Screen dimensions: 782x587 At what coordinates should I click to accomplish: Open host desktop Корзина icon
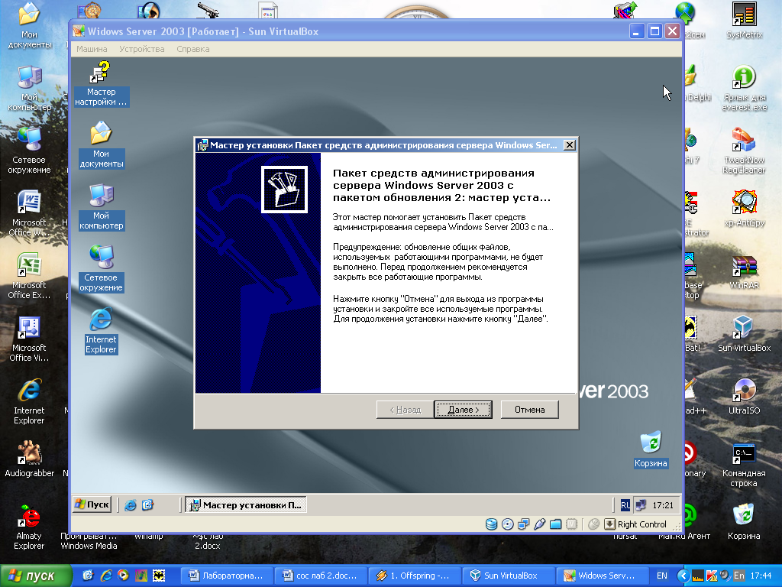pos(744,522)
